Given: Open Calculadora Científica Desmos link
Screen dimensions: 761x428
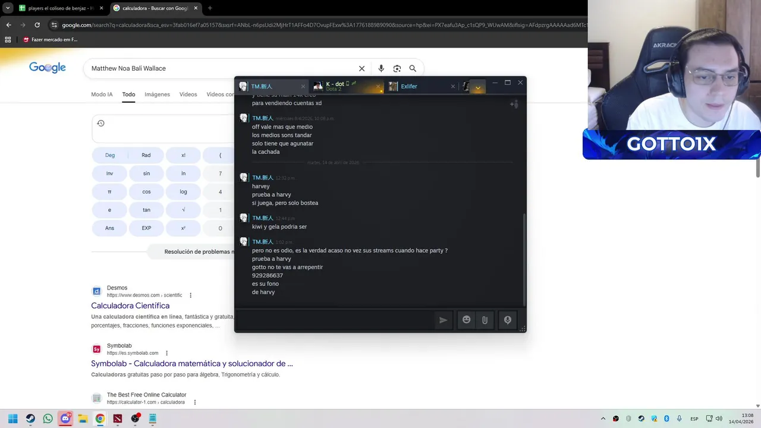Looking at the screenshot, I should (130, 306).
